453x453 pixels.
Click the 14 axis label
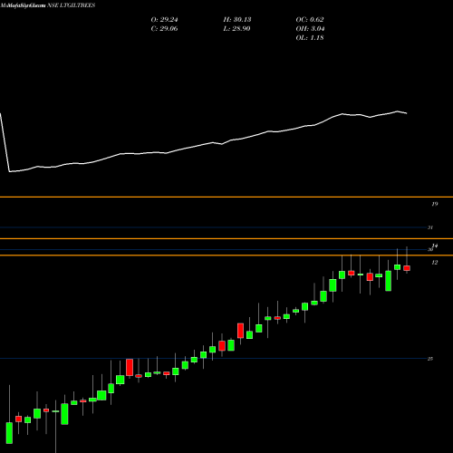click(435, 246)
